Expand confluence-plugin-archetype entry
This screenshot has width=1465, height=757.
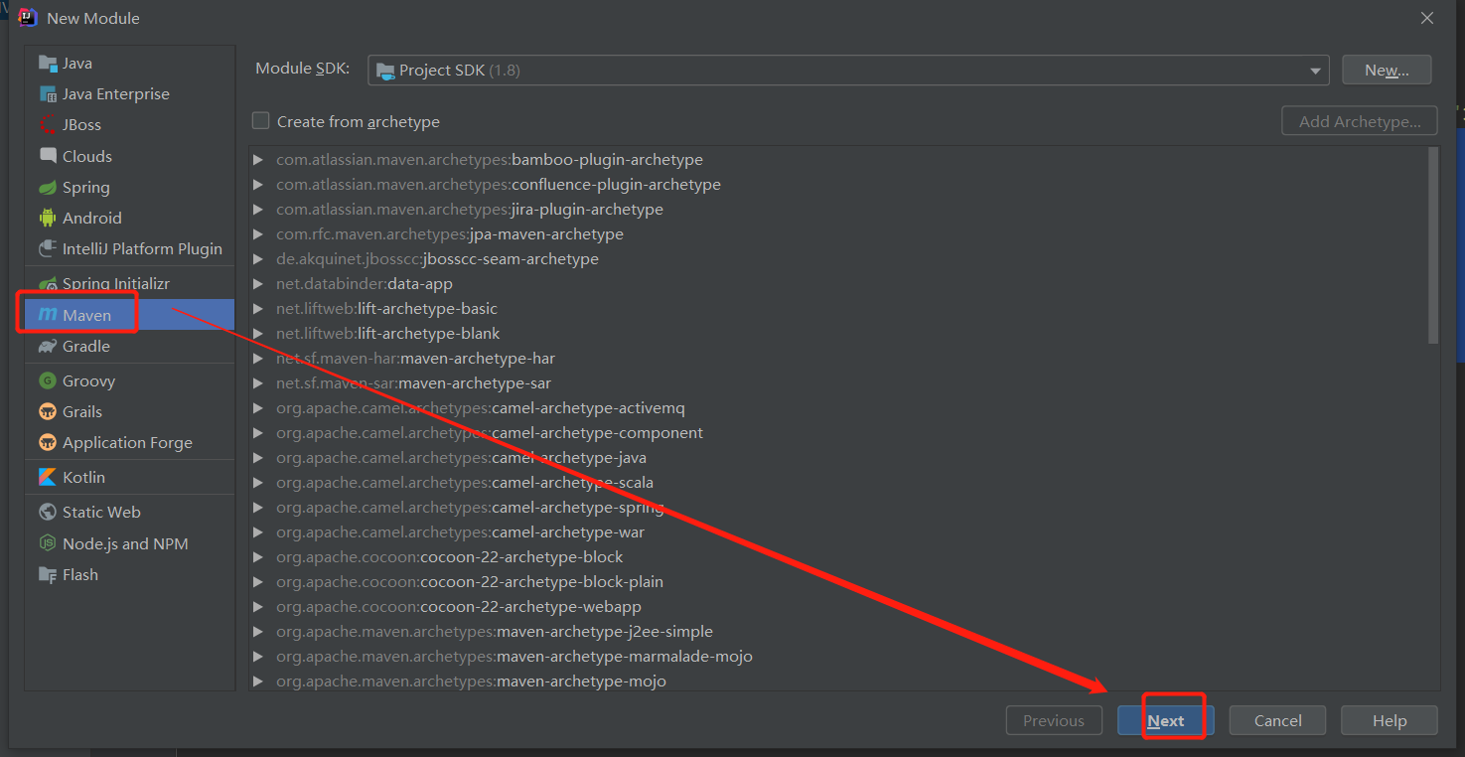click(x=258, y=185)
